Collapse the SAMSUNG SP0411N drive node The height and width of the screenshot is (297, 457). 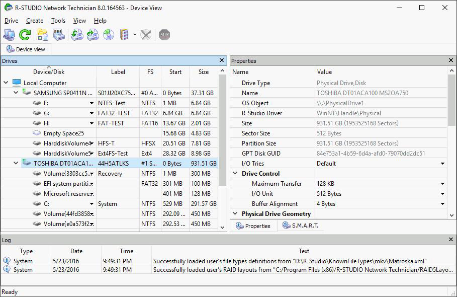[x=16, y=93]
